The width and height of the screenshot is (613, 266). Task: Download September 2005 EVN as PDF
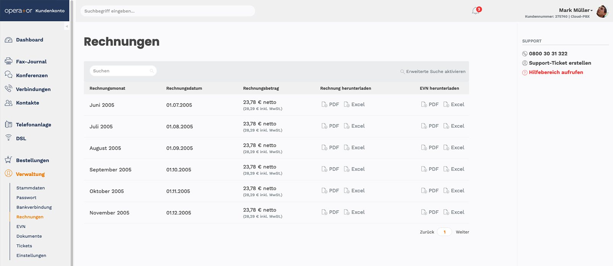(430, 169)
